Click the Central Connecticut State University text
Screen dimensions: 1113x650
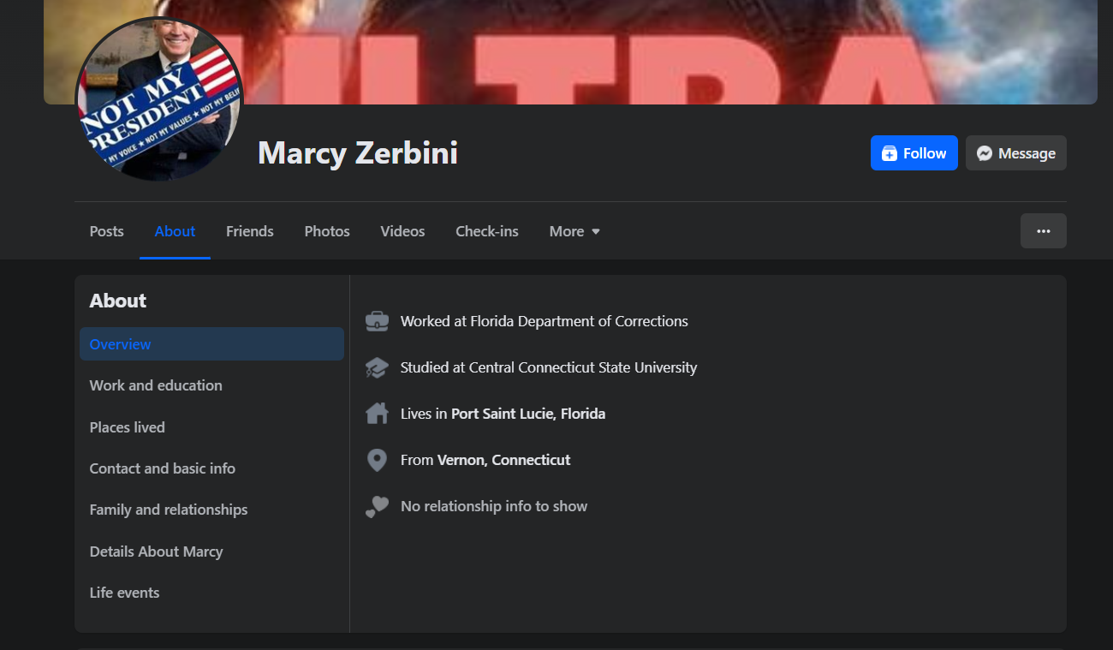click(x=583, y=367)
